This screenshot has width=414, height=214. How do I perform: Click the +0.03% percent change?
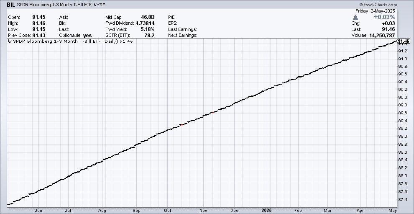coord(384,17)
